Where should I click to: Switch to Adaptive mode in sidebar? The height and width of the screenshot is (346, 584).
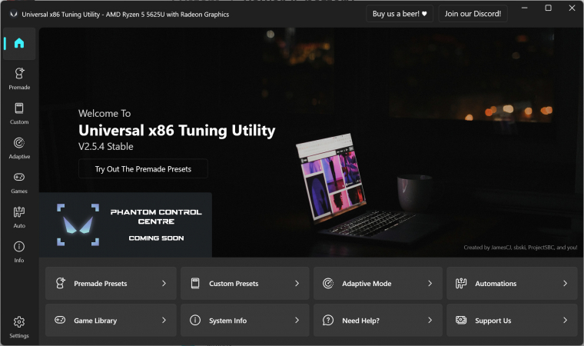[19, 147]
